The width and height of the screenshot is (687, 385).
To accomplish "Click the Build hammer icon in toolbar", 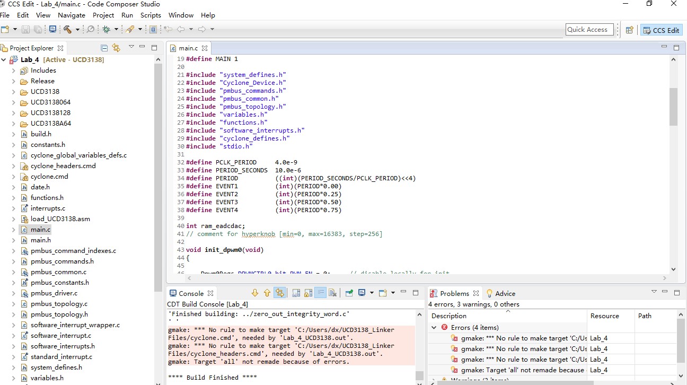I will coord(68,30).
